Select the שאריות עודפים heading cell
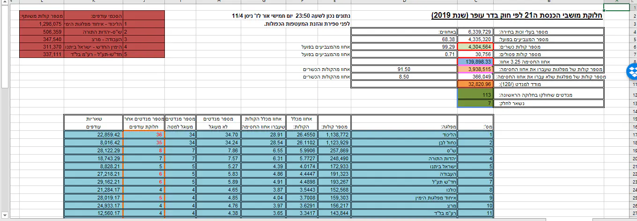The image size is (637, 221). click(93, 123)
